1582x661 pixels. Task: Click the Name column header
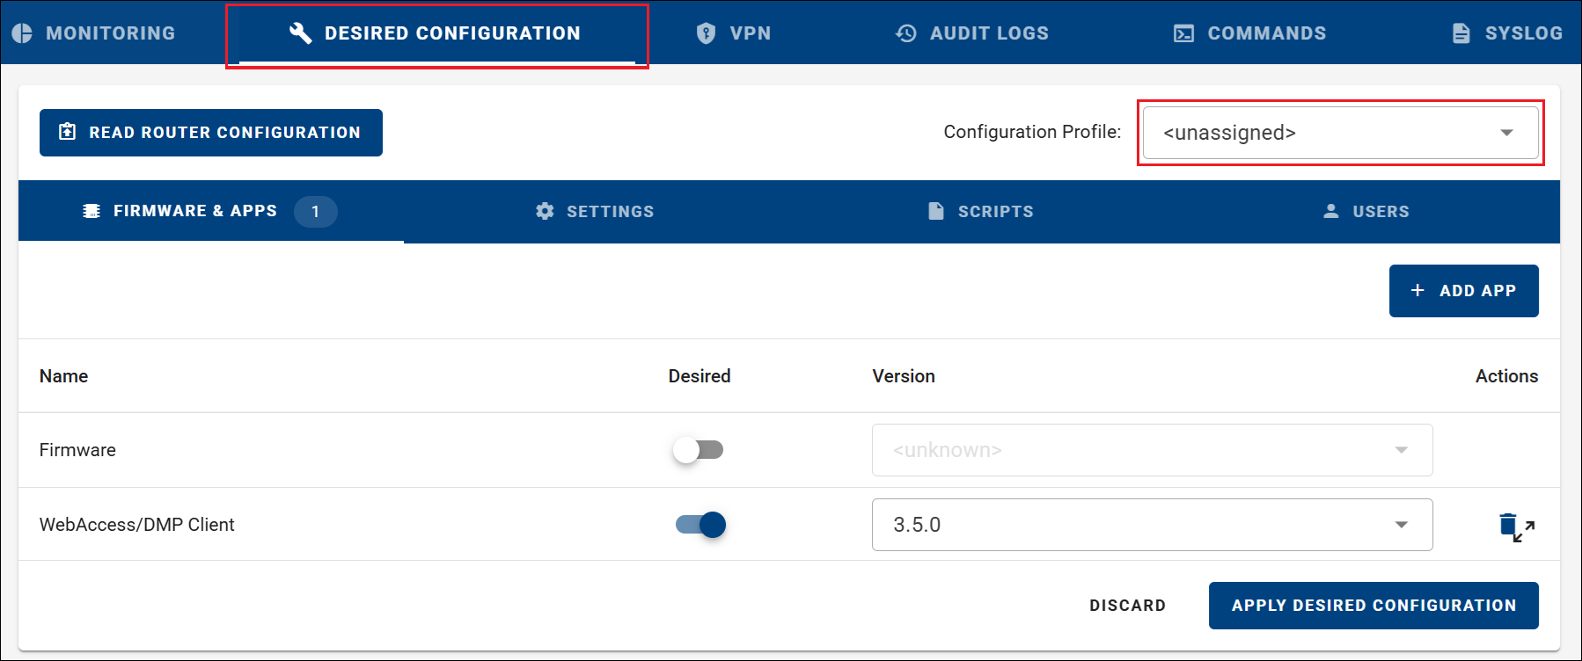(63, 376)
